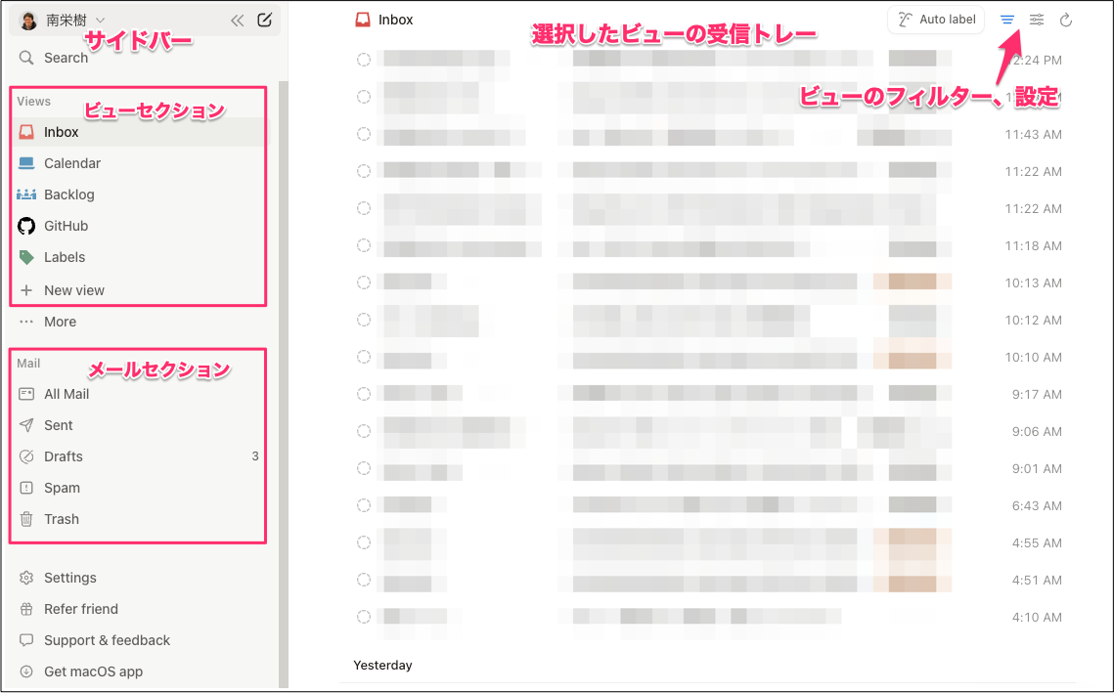The width and height of the screenshot is (1114, 693).
Task: Refresh the inbox using the refresh icon
Action: 1065,19
